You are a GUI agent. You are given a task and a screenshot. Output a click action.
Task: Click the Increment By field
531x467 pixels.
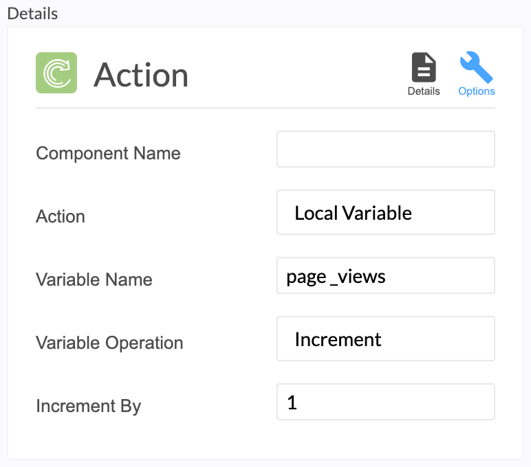point(386,402)
